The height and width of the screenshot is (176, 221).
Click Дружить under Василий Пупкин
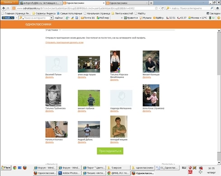(x=49, y=77)
